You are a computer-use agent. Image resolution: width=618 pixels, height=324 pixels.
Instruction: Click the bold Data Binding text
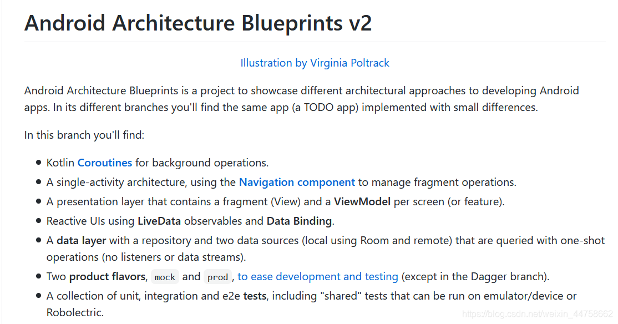(299, 221)
